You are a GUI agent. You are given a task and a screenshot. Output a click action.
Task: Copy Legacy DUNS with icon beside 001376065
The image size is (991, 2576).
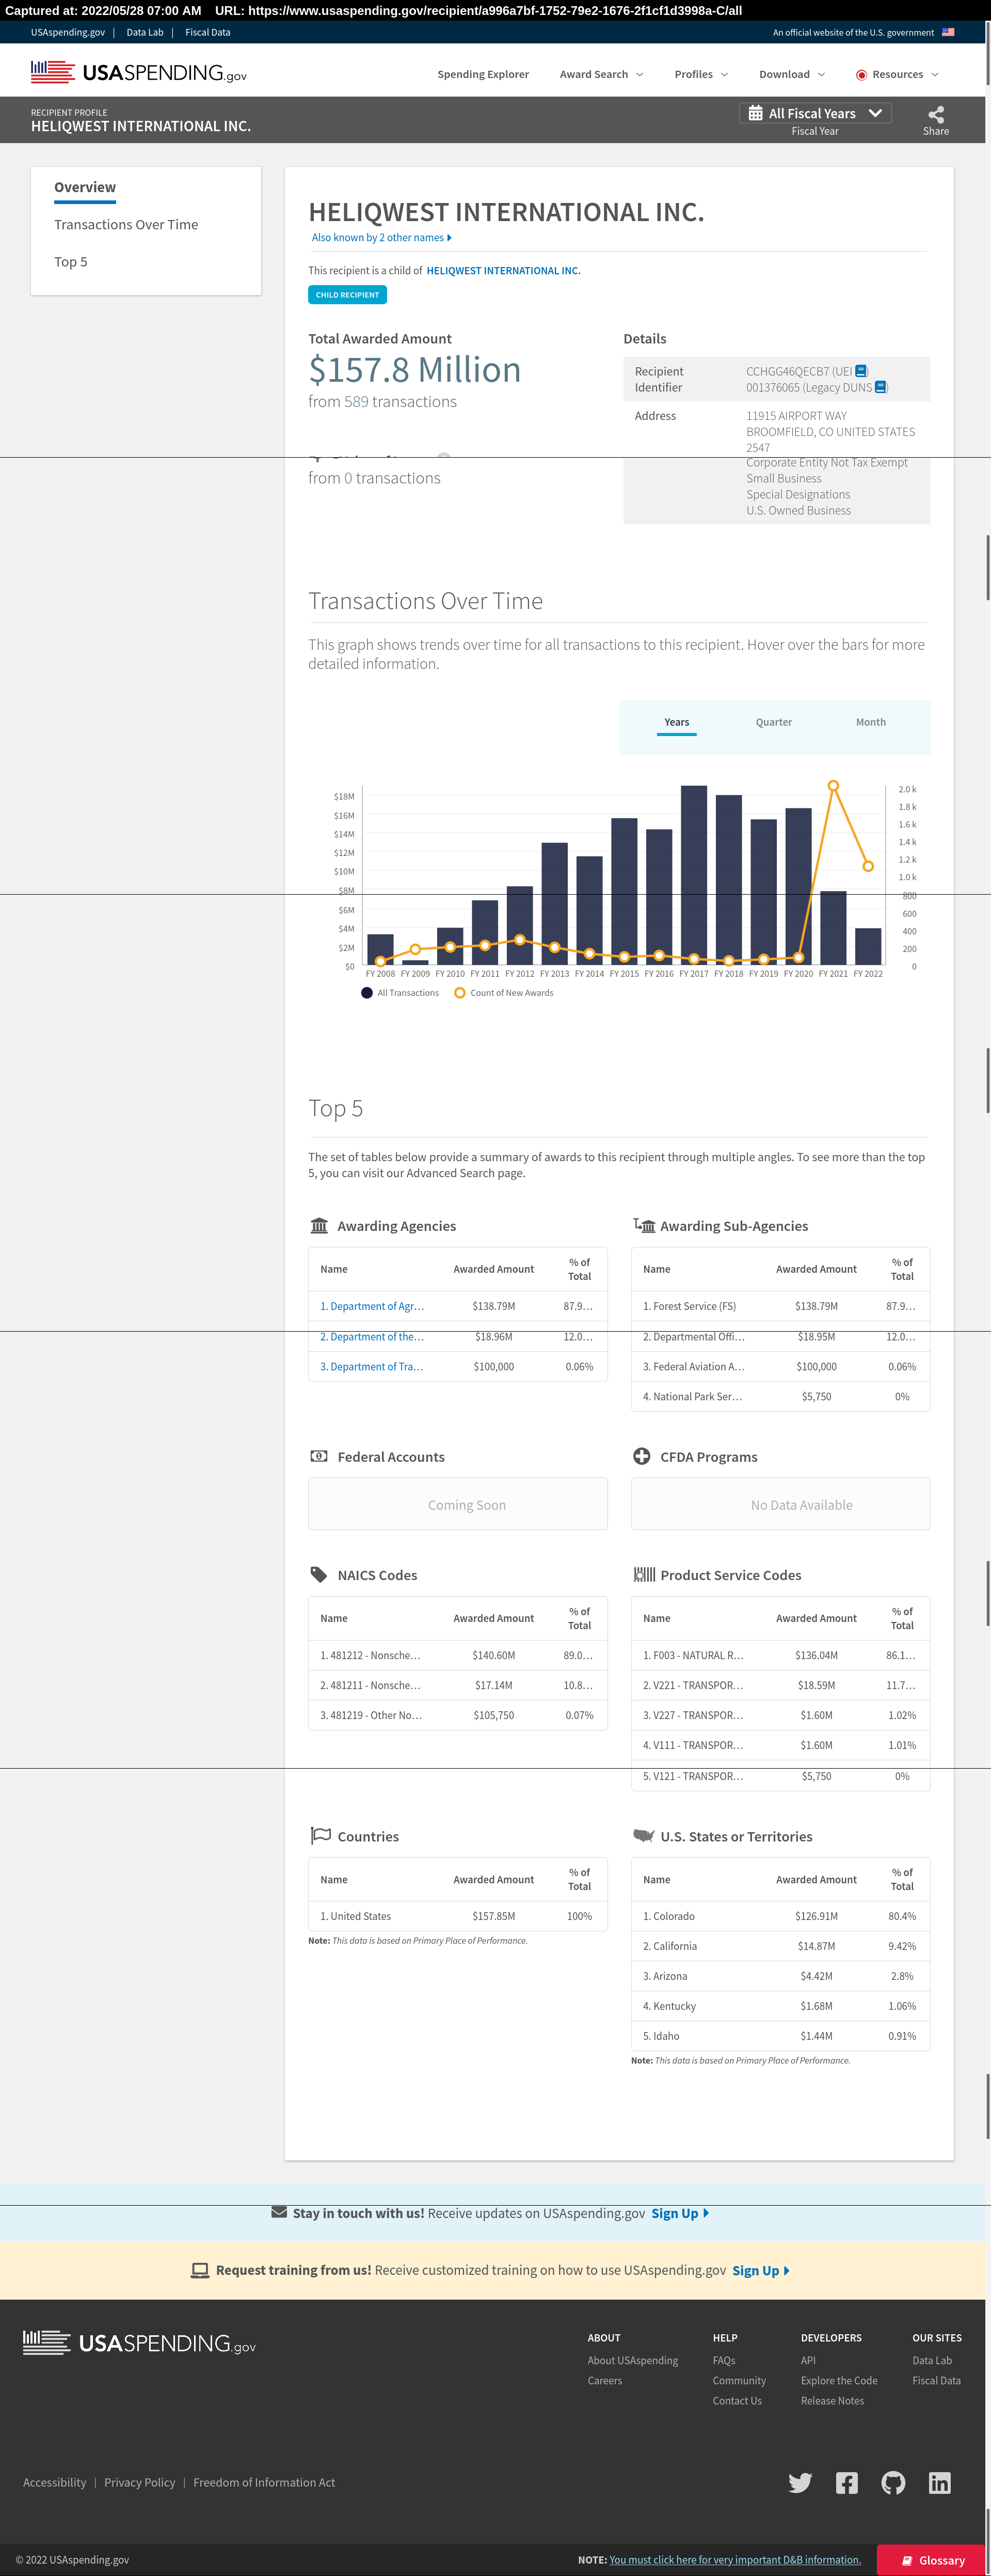click(880, 387)
